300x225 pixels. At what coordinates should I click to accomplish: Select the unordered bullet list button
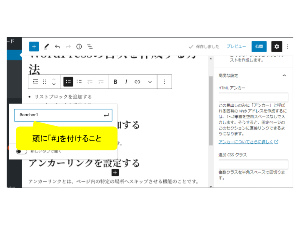[68, 82]
